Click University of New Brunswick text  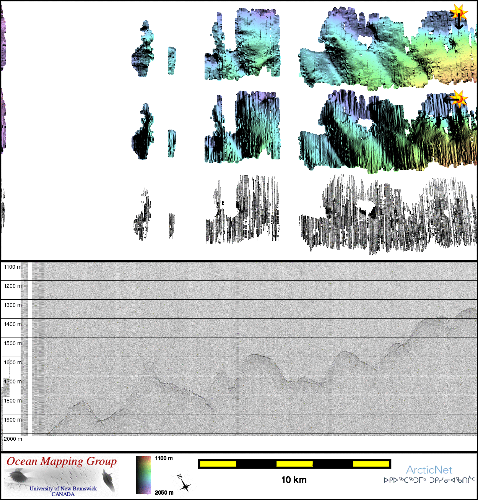point(63,489)
